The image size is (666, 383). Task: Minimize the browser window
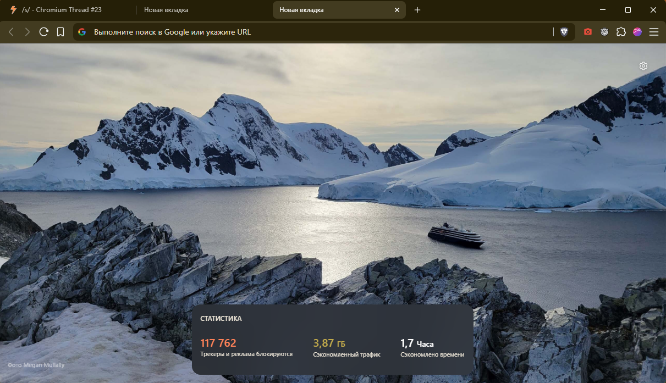coord(603,10)
